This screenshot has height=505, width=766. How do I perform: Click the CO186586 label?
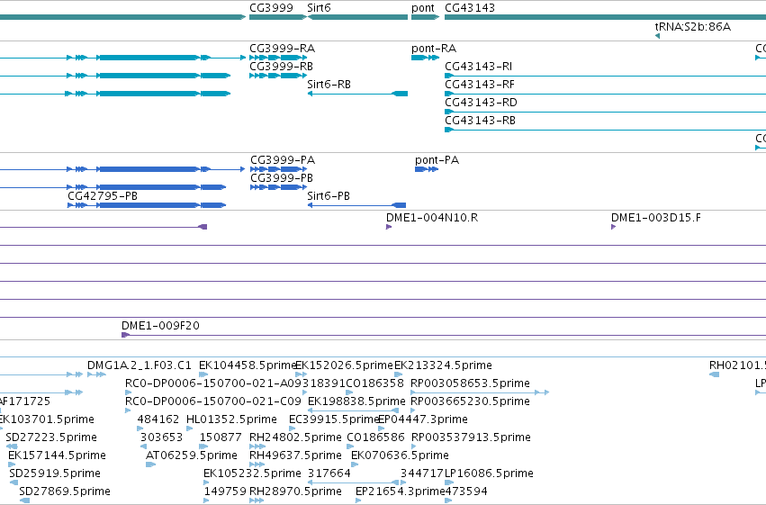pos(375,437)
